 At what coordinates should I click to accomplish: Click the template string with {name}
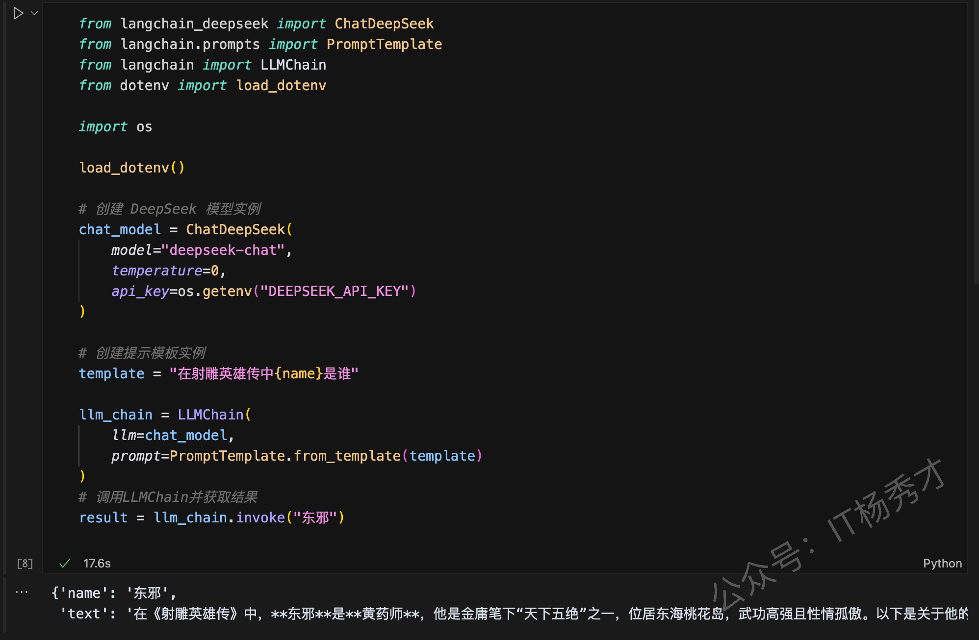tap(264, 373)
